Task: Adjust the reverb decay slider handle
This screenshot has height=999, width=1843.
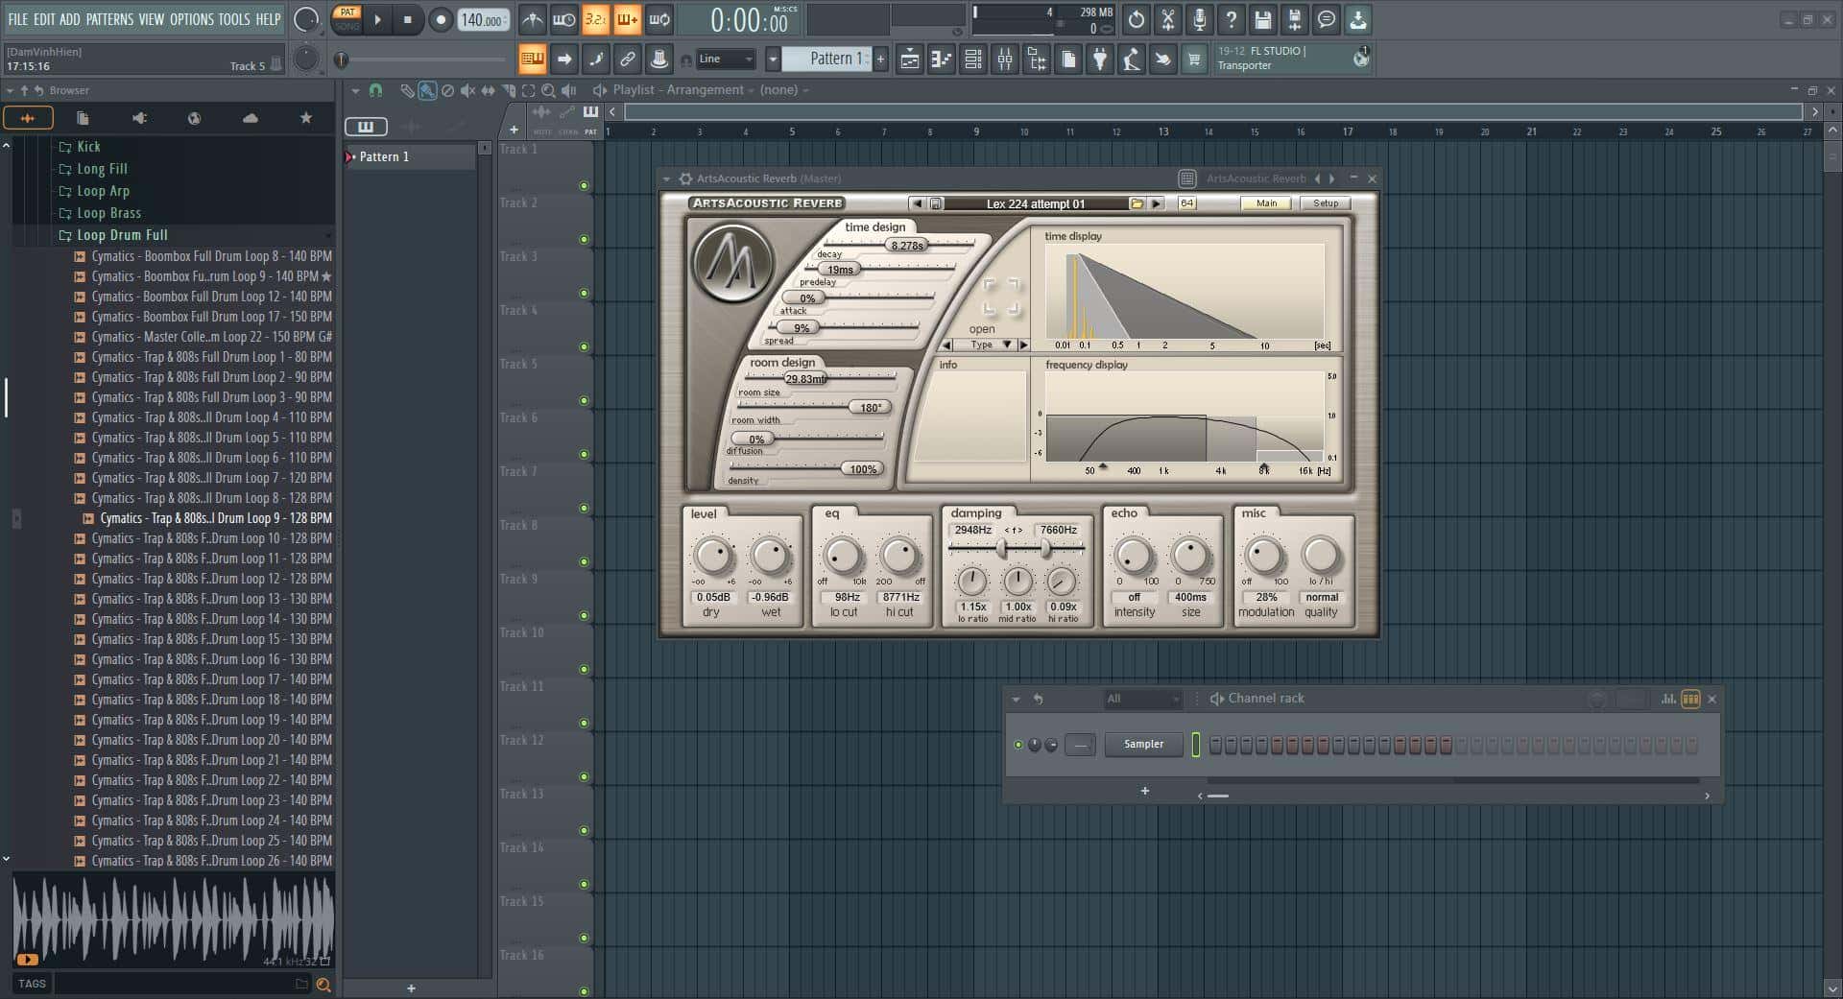Action: coord(906,246)
